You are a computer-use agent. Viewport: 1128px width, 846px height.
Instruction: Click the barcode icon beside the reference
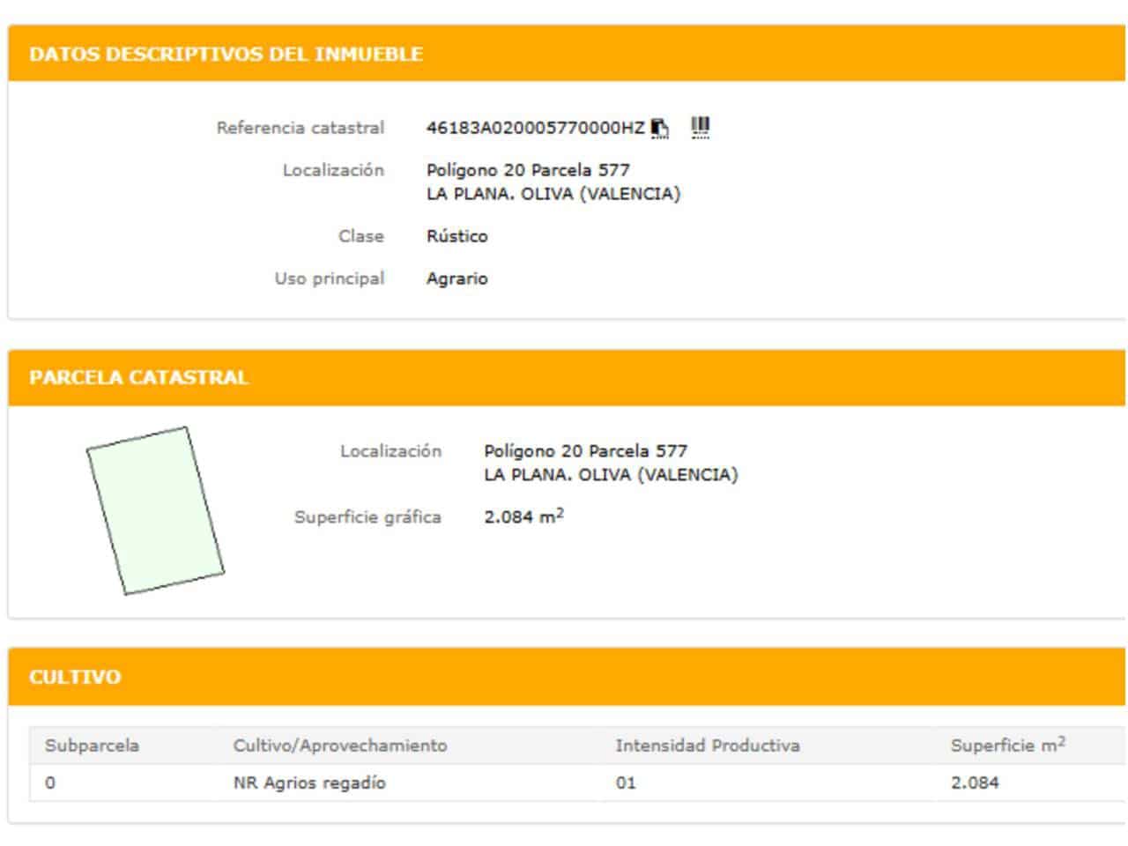(x=701, y=128)
